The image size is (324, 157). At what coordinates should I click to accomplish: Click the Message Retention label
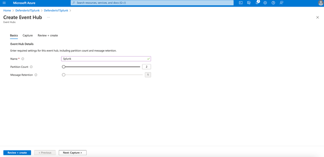[x=21, y=75]
